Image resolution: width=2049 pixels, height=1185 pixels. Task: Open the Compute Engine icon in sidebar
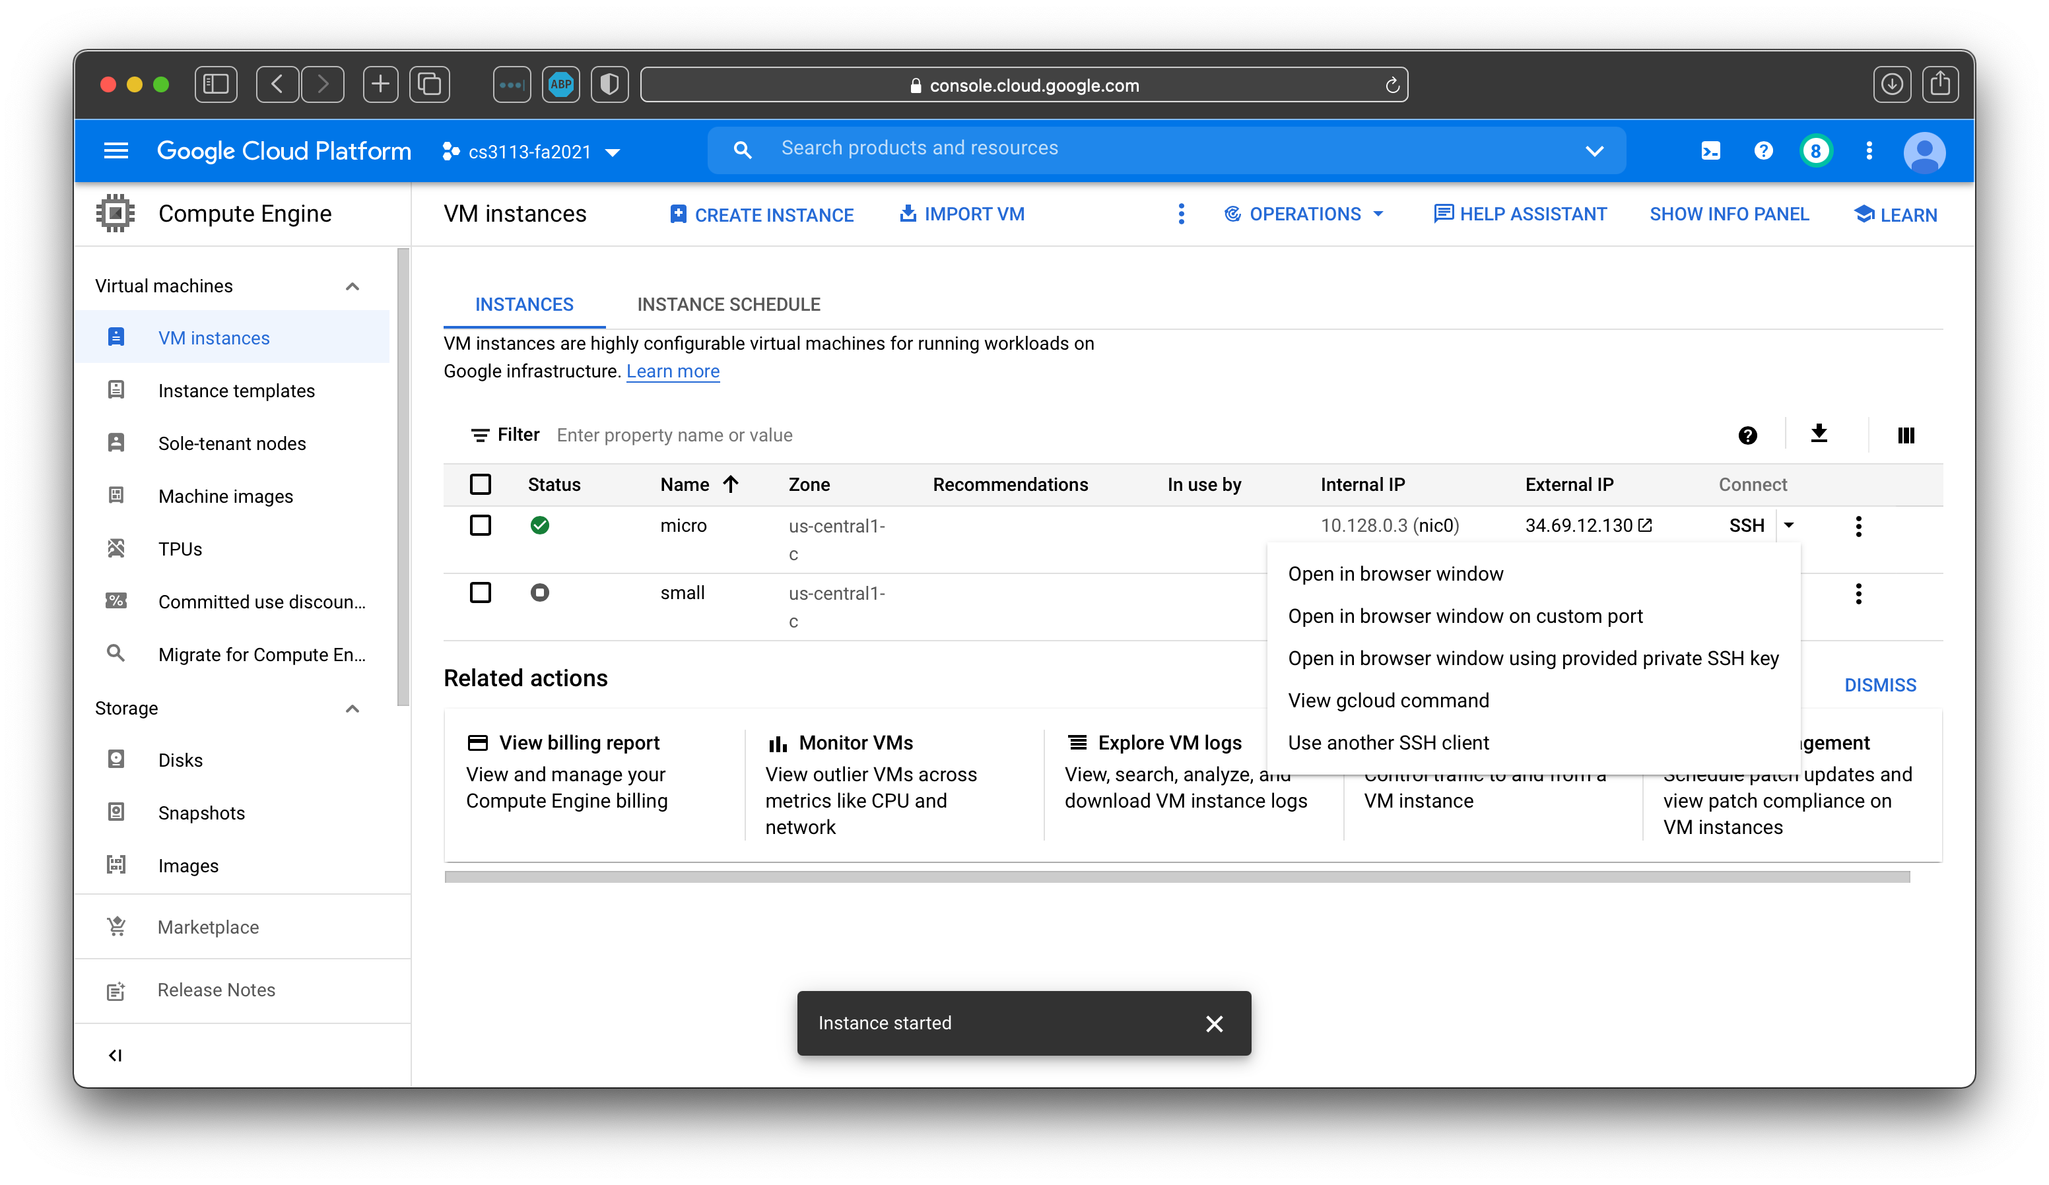[115, 213]
